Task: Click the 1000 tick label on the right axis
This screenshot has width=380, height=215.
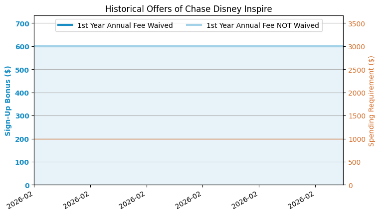Action: [356, 139]
